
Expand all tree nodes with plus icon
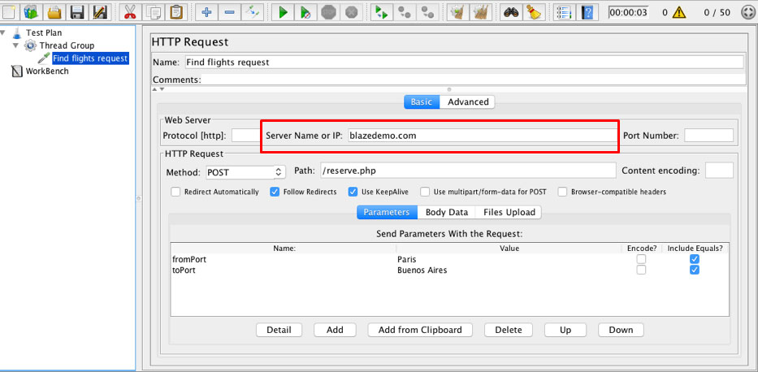click(x=206, y=11)
